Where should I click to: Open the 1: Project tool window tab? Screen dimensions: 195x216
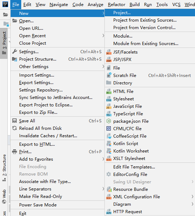pyautogui.click(x=4, y=43)
